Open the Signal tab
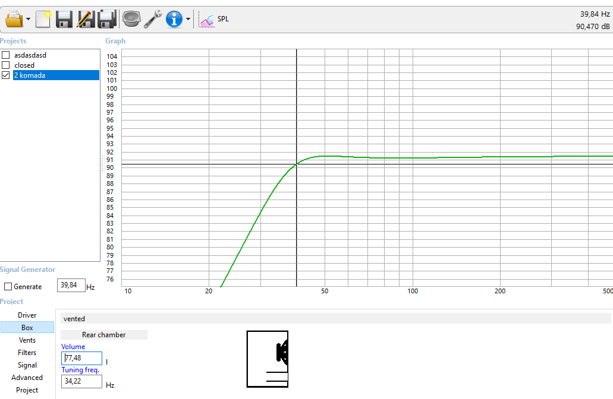613x399 pixels. 27,365
